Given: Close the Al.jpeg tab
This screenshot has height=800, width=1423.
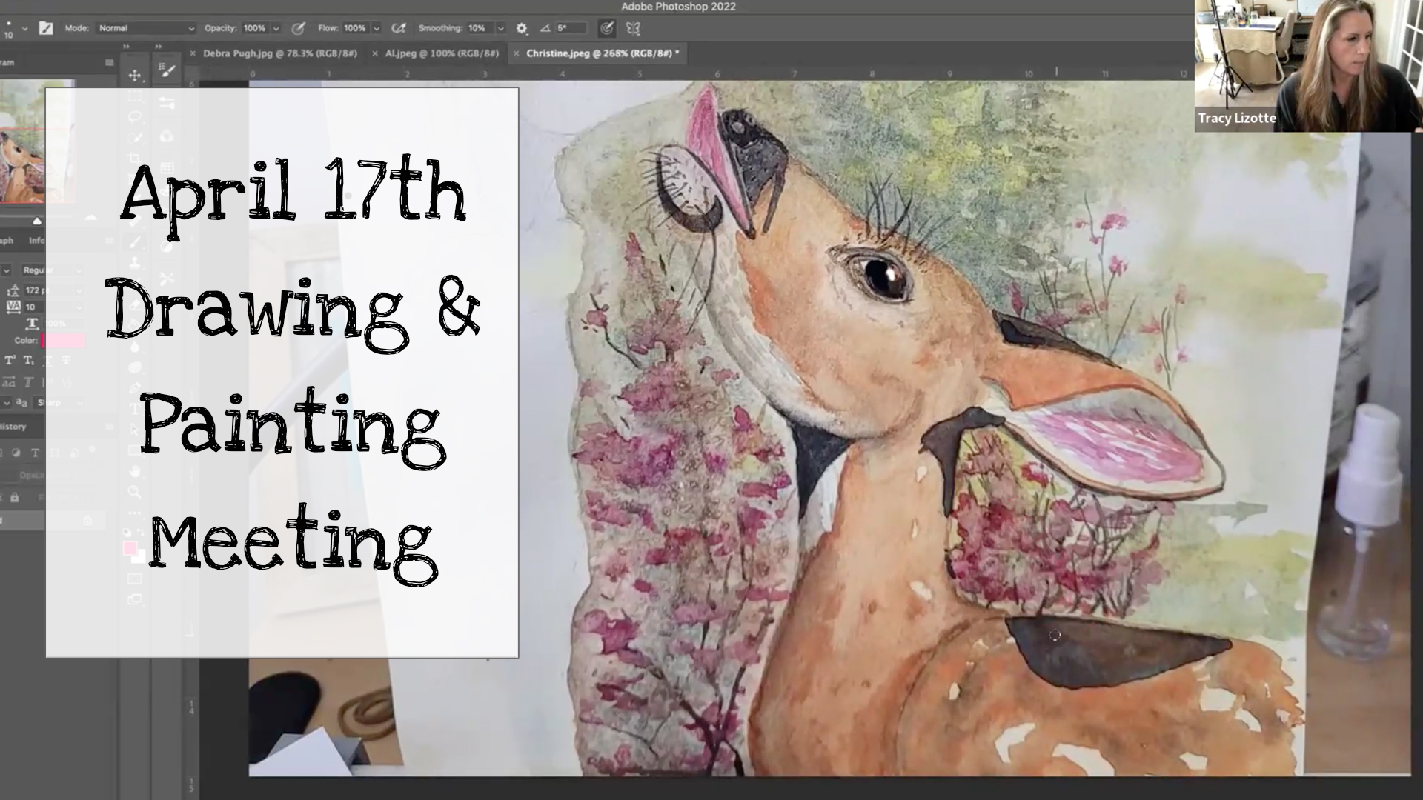Looking at the screenshot, I should (x=375, y=53).
